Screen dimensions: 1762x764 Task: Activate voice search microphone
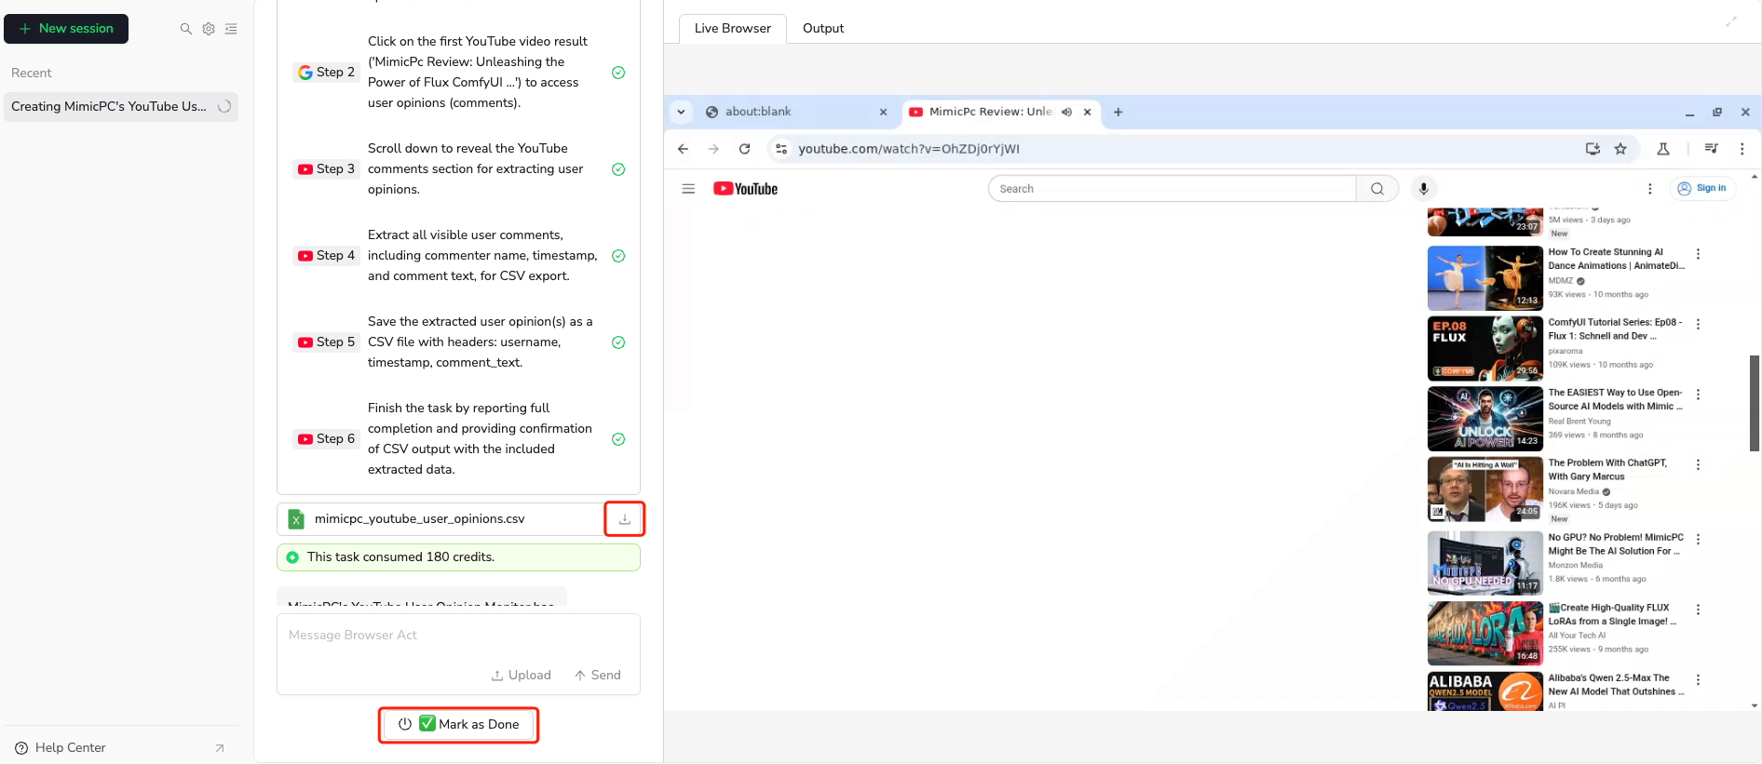[1424, 189]
